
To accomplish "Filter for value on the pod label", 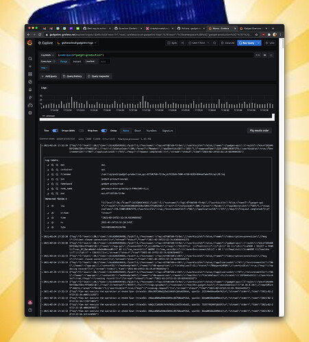I will (53, 193).
